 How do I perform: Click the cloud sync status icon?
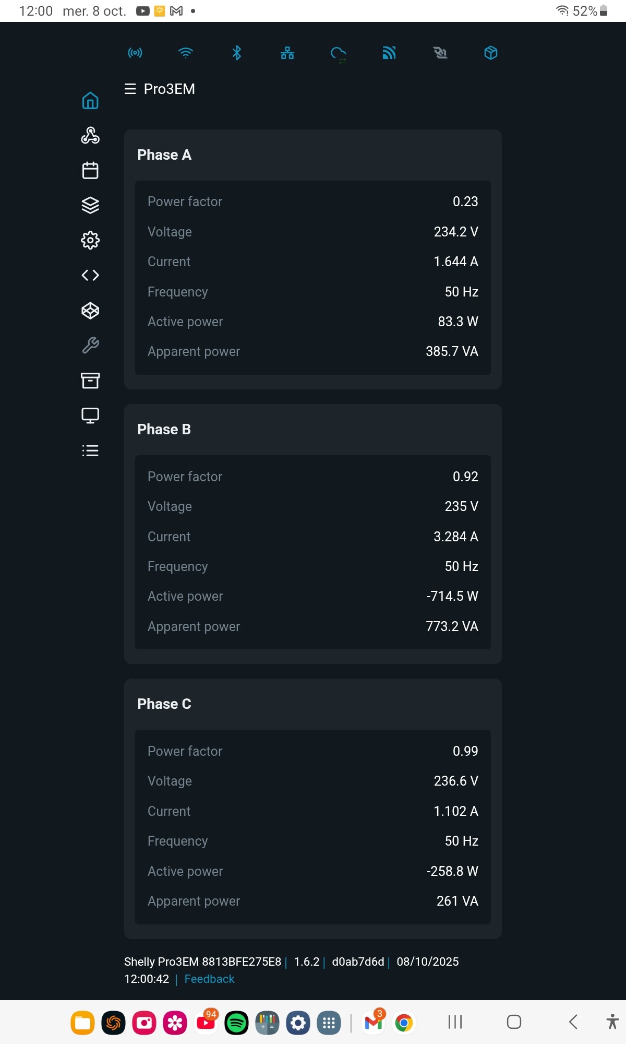tap(339, 54)
